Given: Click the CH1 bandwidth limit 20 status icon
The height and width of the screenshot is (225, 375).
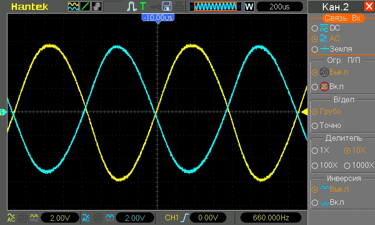Looking at the screenshot, I should point(23,218).
